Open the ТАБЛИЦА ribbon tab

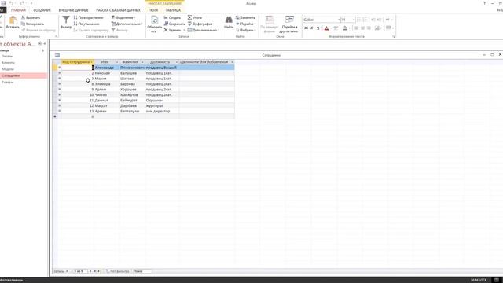click(x=173, y=10)
